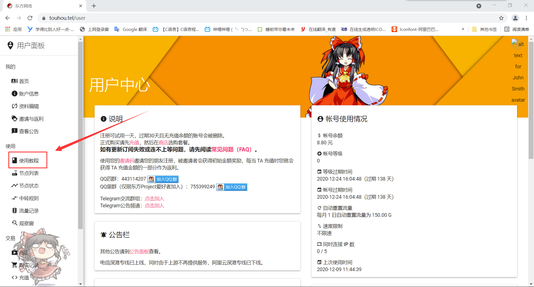Image resolution: width=534 pixels, height=287 pixels.
Task: View 流量记录 traffic records
Action: coord(29,211)
